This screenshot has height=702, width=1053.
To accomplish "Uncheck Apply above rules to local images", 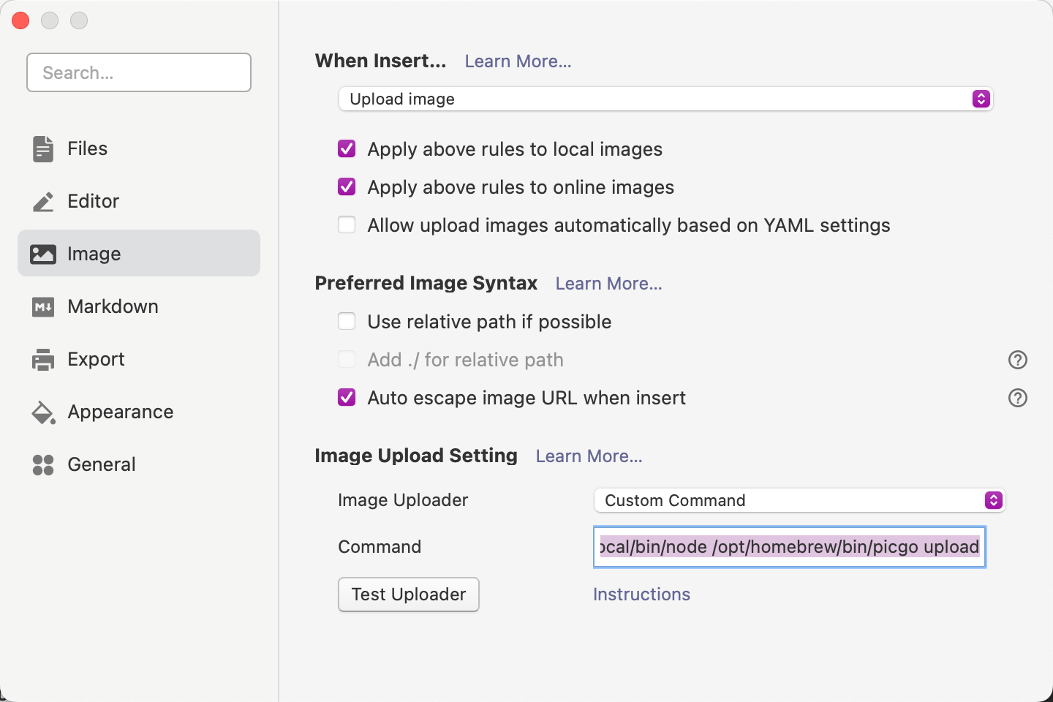I will pos(347,149).
